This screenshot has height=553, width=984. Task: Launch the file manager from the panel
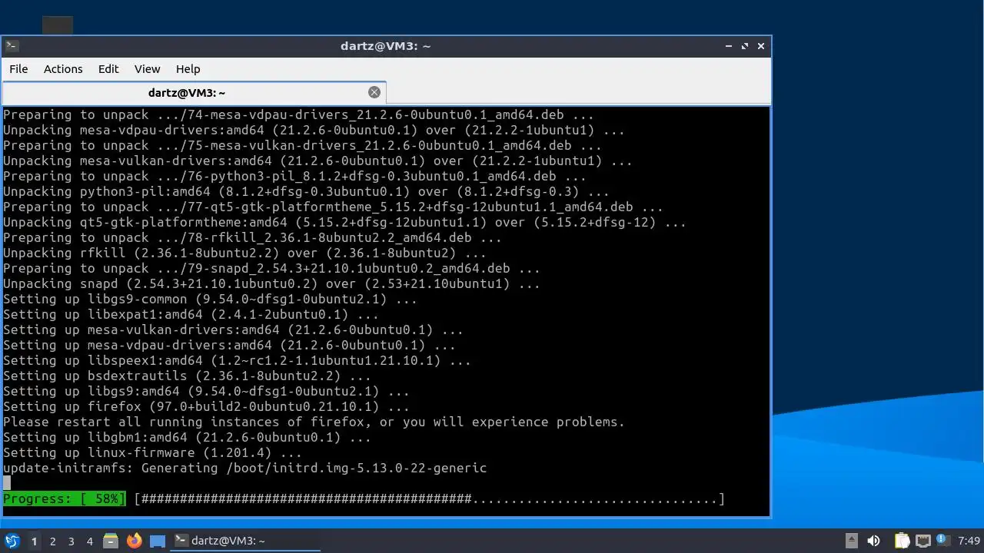tap(111, 541)
